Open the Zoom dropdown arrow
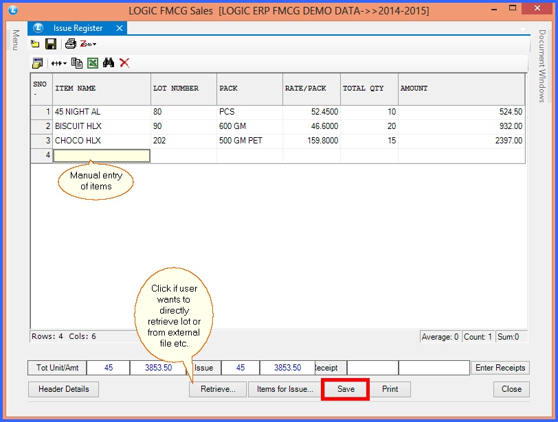The image size is (558, 422). click(x=94, y=43)
